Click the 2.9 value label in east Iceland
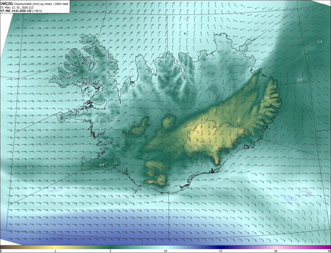This screenshot has height=253, width=331. coord(267,98)
